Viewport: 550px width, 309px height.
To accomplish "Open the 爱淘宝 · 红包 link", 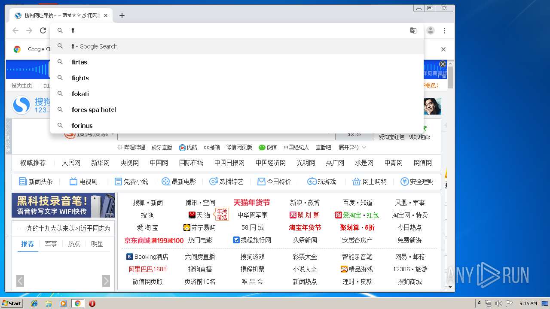I will 357,215.
